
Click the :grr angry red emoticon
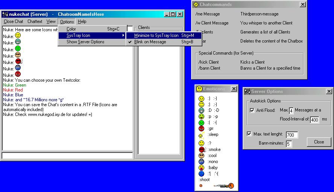201,128
